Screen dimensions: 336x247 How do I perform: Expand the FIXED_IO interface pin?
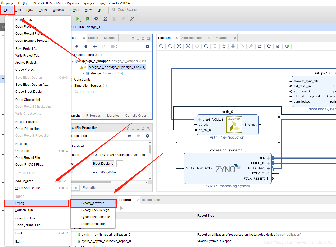[269, 163]
